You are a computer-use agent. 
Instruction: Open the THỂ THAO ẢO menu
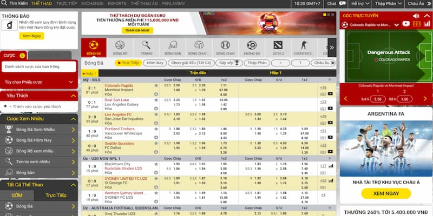click(x=144, y=4)
